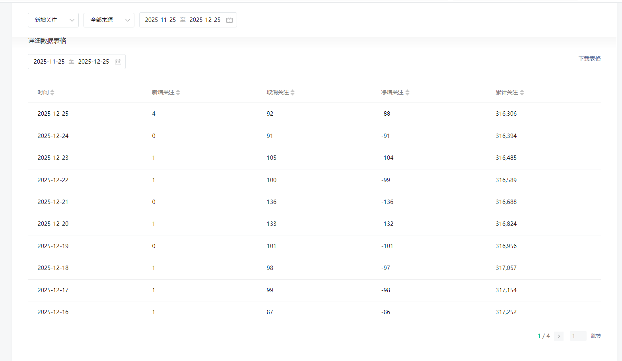Viewport: 622px width, 361px height.
Task: Edit table start date 2025-11-25
Action: pos(49,62)
